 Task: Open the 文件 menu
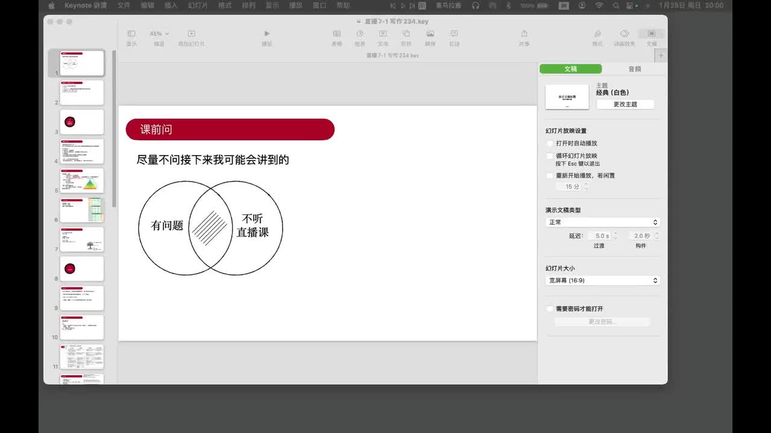pos(123,5)
